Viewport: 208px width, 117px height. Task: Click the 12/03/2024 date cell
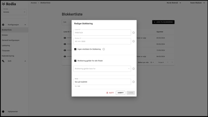[161, 50]
